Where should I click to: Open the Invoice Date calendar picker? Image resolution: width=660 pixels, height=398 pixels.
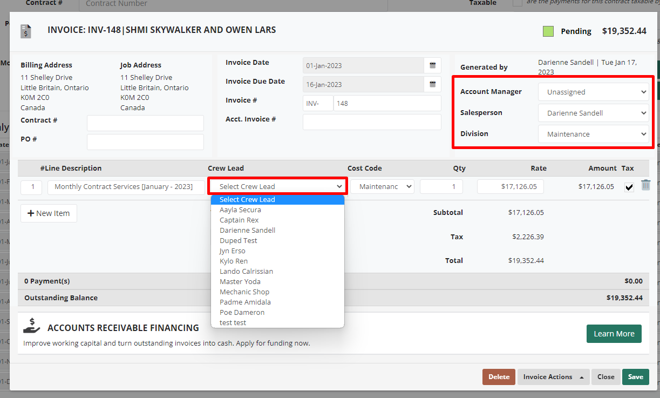(x=432, y=65)
